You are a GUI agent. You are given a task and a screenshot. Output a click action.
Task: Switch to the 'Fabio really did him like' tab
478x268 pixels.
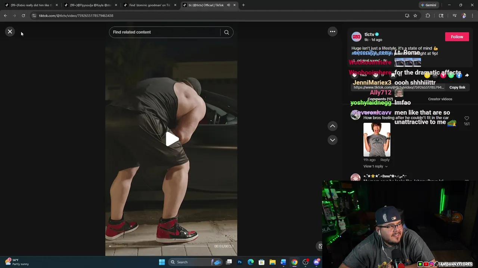click(31, 5)
